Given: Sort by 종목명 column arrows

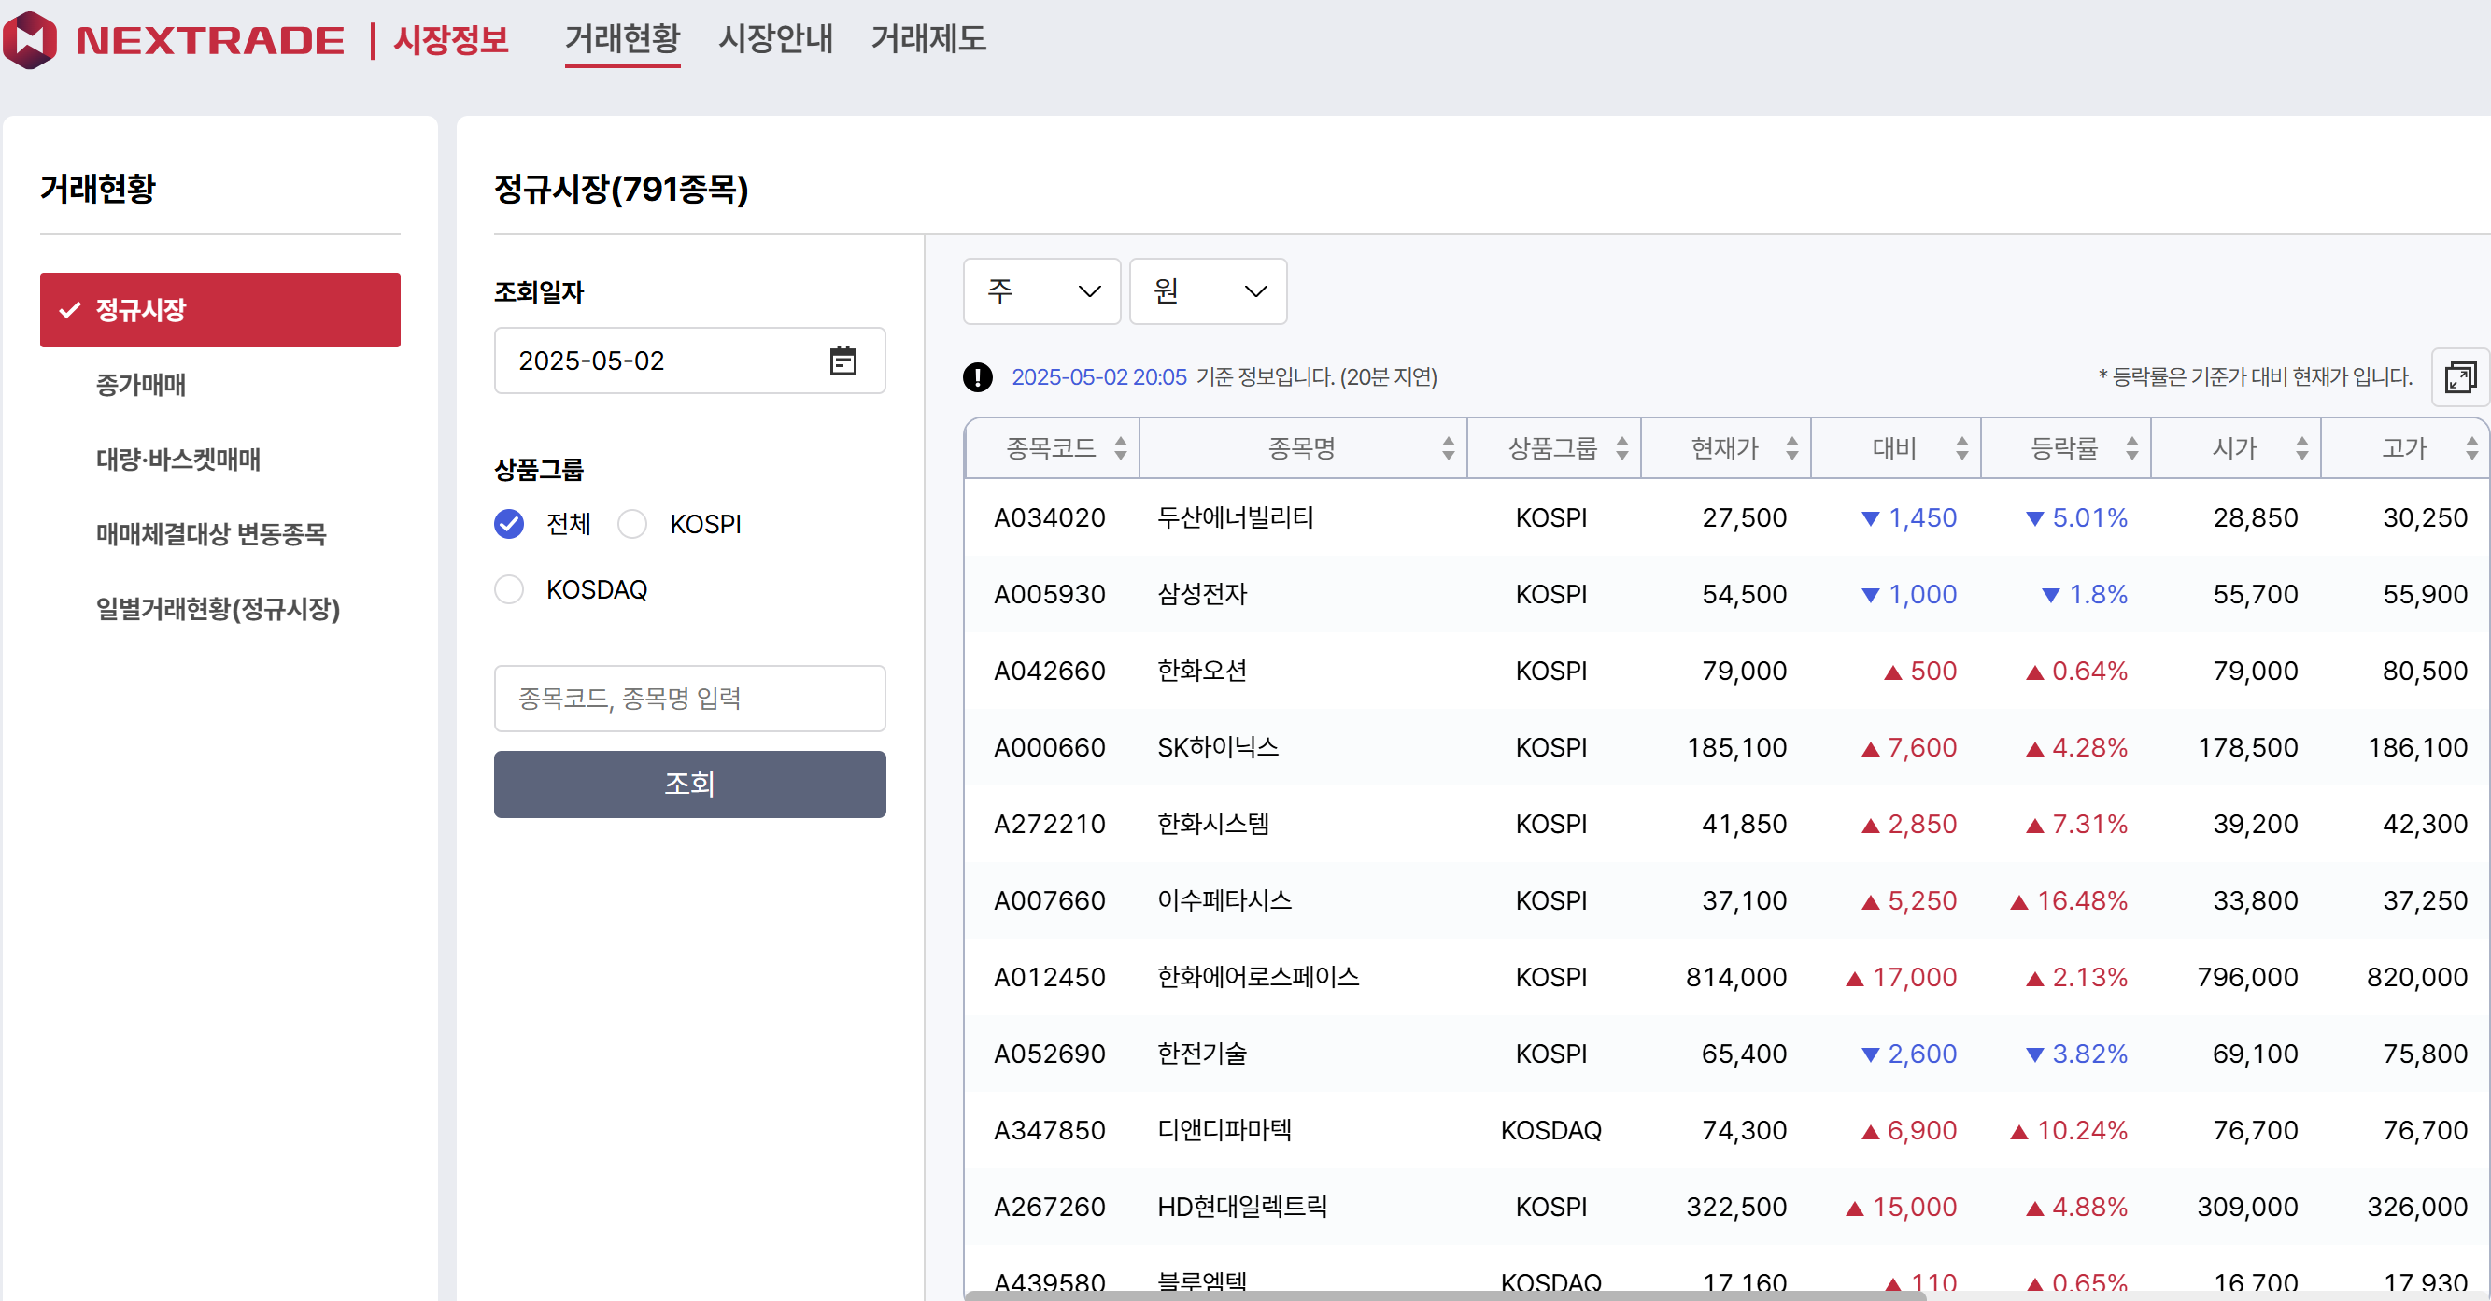Looking at the screenshot, I should (x=1448, y=448).
